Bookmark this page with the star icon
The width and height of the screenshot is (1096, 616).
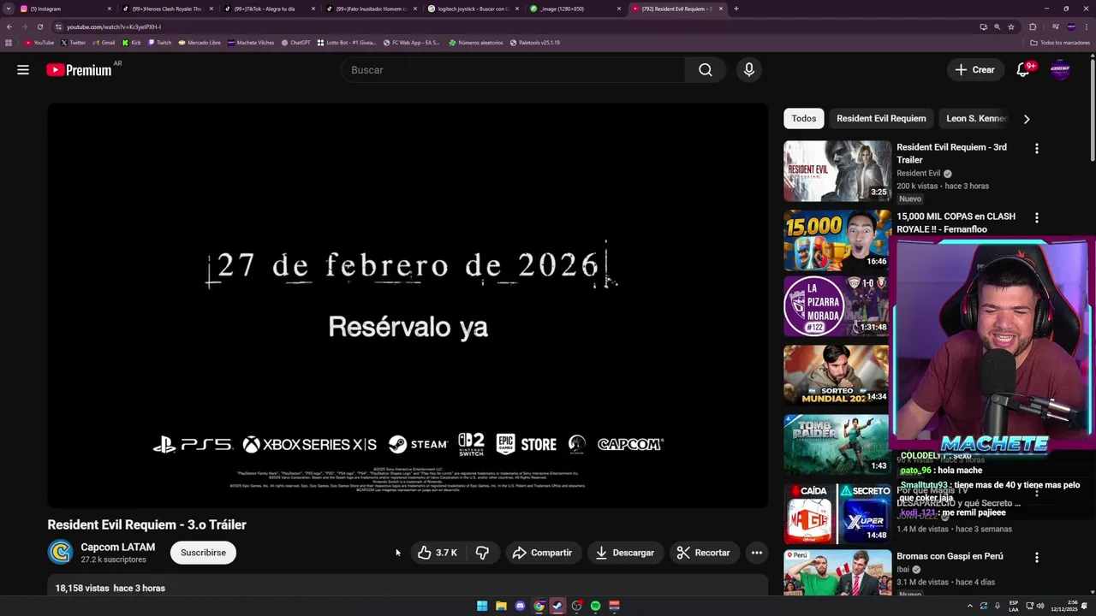pos(1011,27)
